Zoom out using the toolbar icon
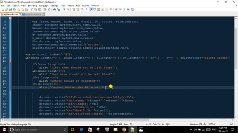This screenshot has width=238, height=133. tap(68, 10)
